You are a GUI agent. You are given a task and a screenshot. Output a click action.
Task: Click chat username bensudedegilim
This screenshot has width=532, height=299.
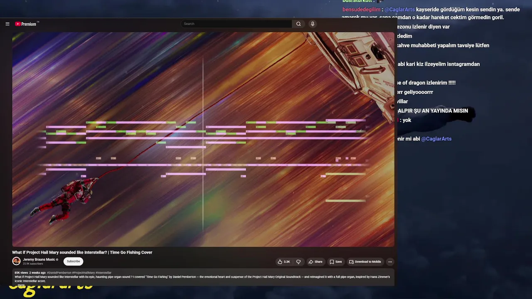coord(361,10)
